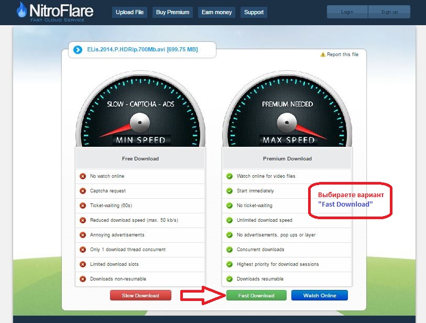This screenshot has height=323, width=426.
Task: Click the green check beside Downloads resumable
Action: [230, 279]
